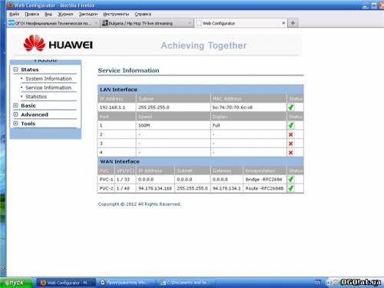Open the Журнал menu
The height and width of the screenshot is (288, 384).
pos(65,14)
